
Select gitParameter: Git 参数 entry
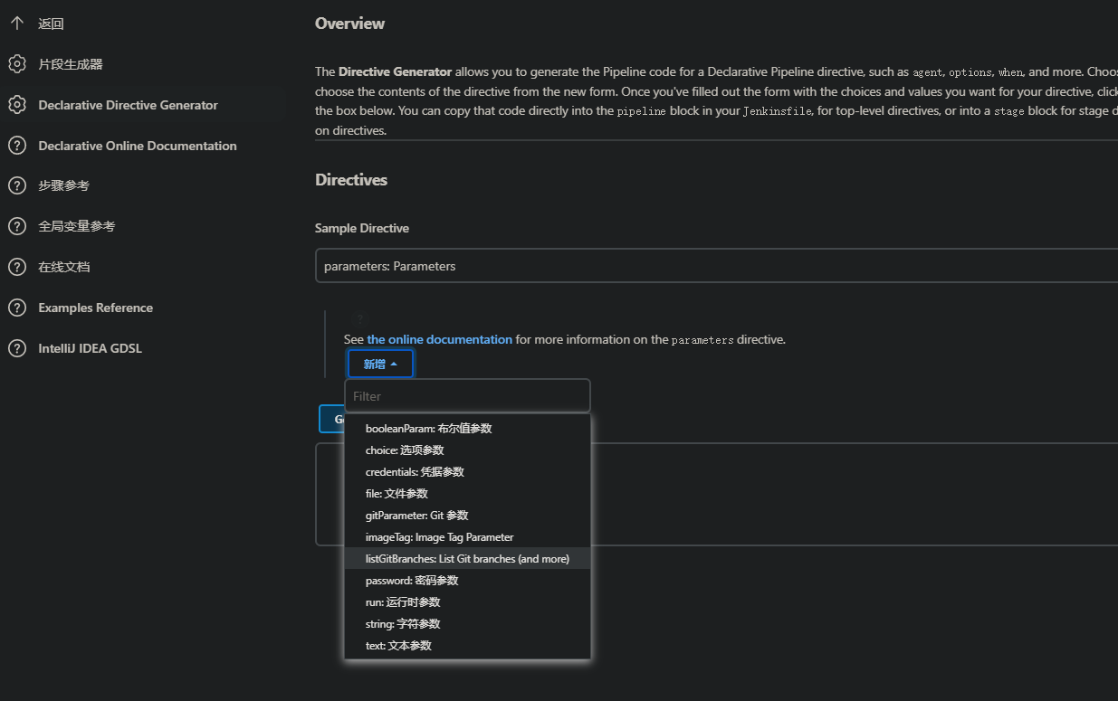[416, 516]
